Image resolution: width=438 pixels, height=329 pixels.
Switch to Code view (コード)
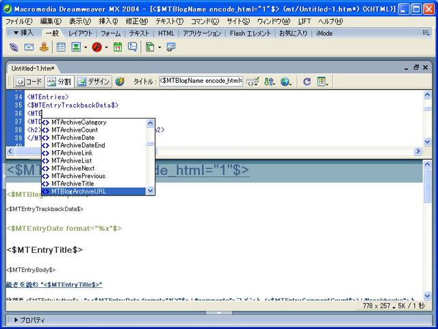pyautogui.click(x=29, y=82)
